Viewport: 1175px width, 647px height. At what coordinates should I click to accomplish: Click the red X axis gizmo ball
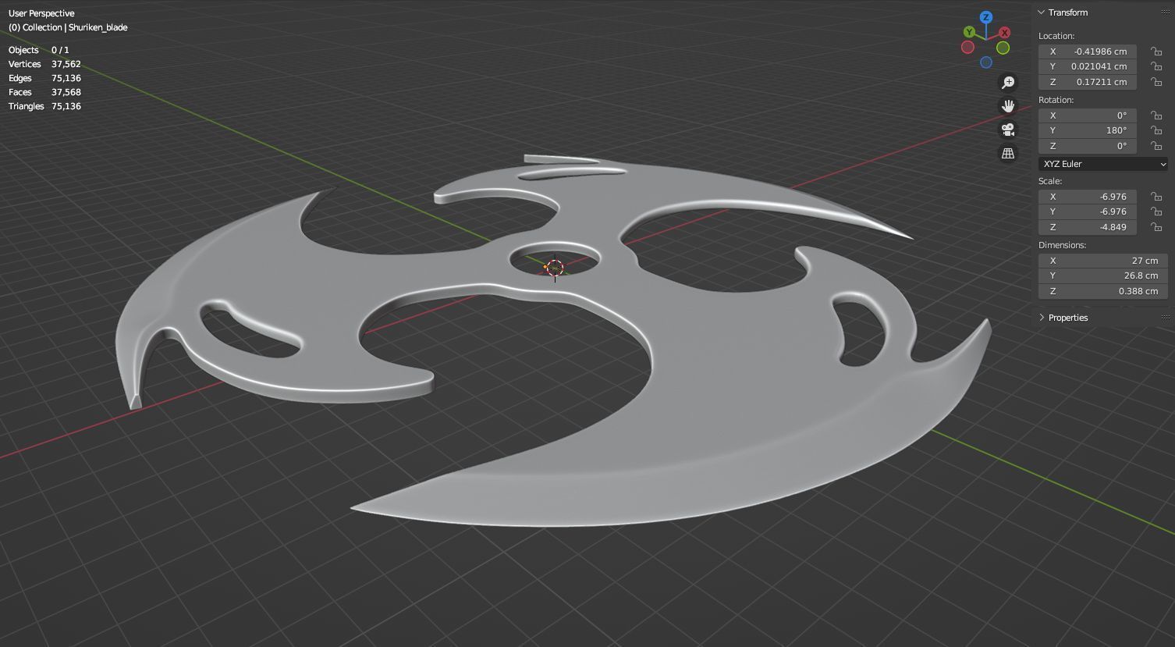point(1005,32)
